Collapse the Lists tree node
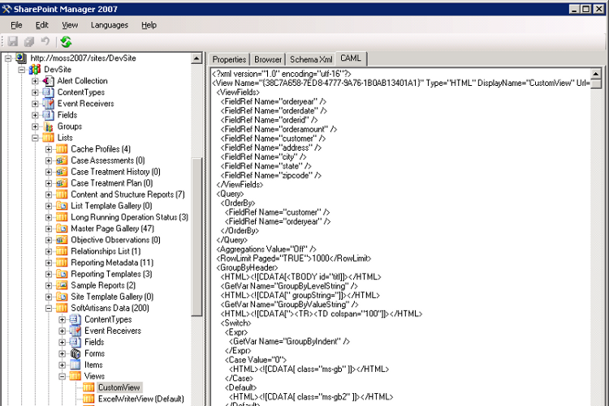609x406 pixels. click(x=35, y=138)
